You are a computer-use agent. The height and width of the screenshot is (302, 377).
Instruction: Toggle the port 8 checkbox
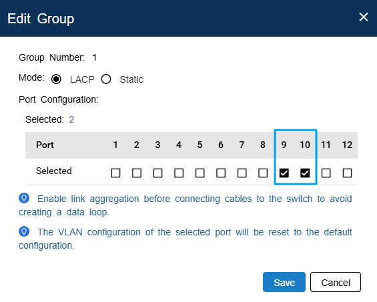coord(263,173)
